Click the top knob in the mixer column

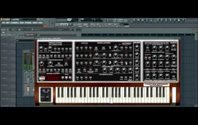(x=137, y=46)
